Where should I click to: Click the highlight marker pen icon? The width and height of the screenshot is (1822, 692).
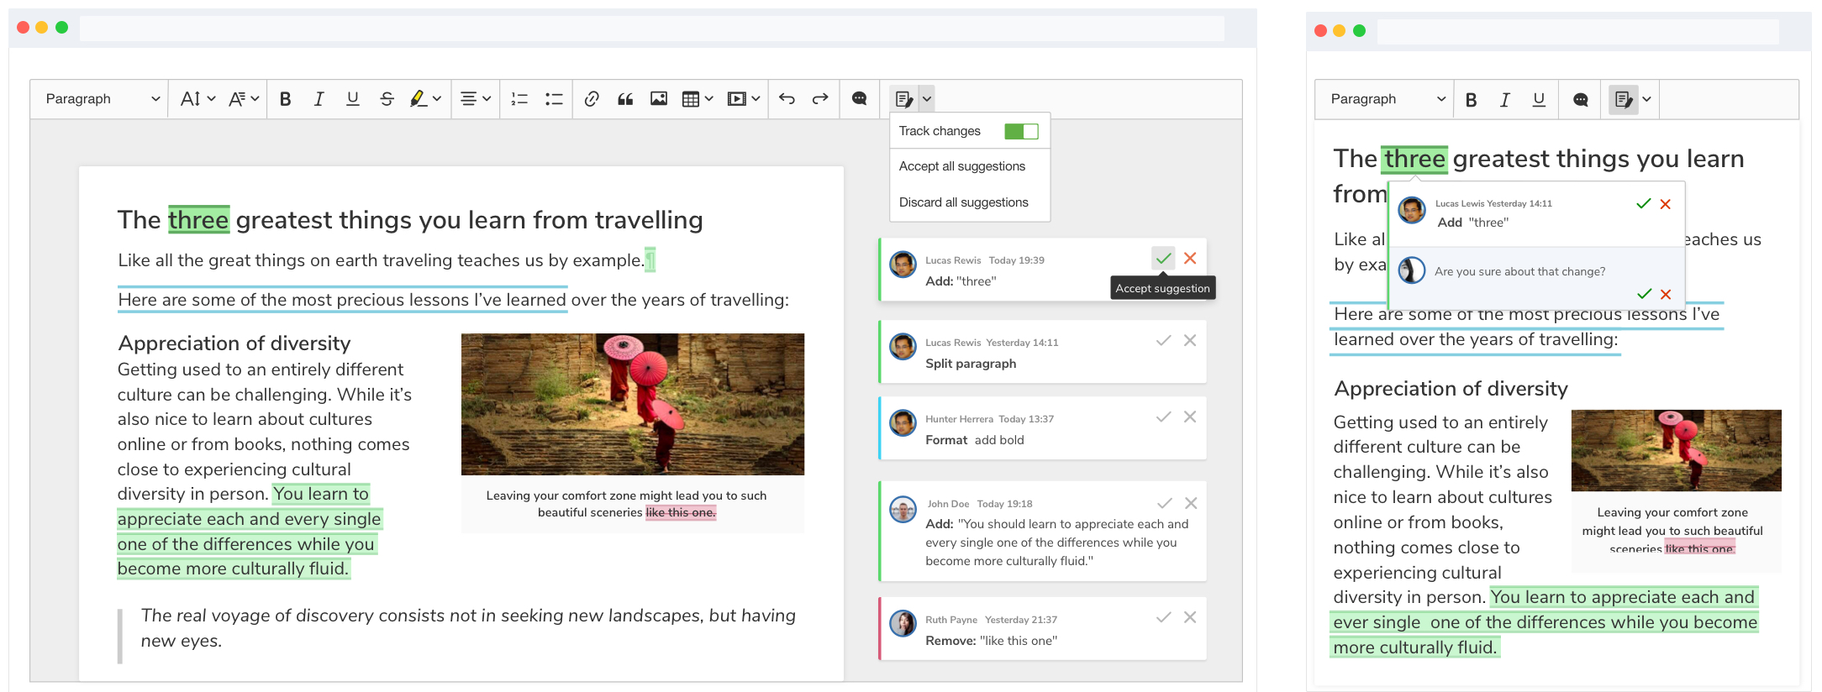[x=418, y=99]
